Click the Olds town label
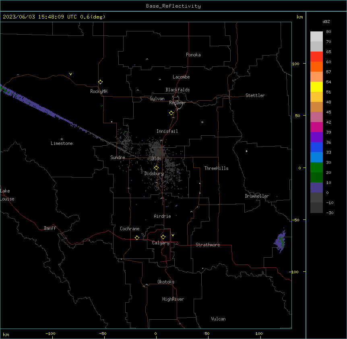Screen dimensions: 347x339 (x=156, y=159)
